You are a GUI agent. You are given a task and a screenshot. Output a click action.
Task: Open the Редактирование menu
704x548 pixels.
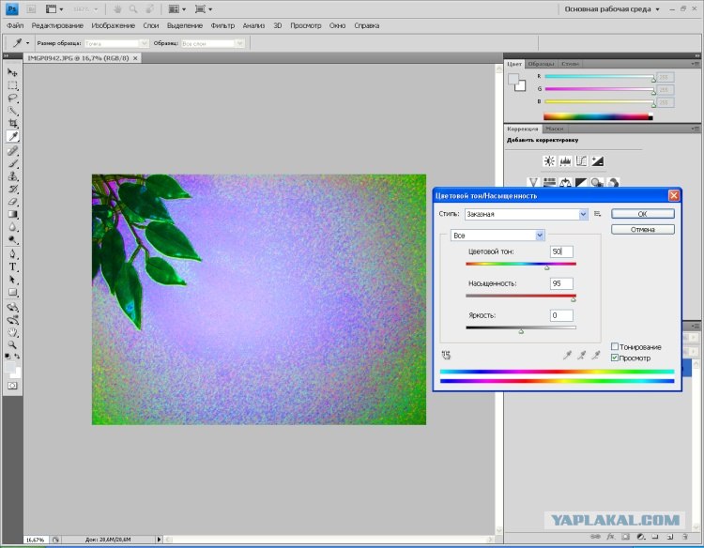57,25
